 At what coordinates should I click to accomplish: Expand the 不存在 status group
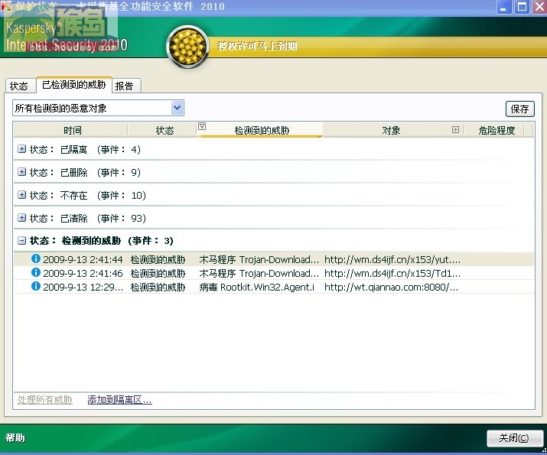tap(21, 195)
